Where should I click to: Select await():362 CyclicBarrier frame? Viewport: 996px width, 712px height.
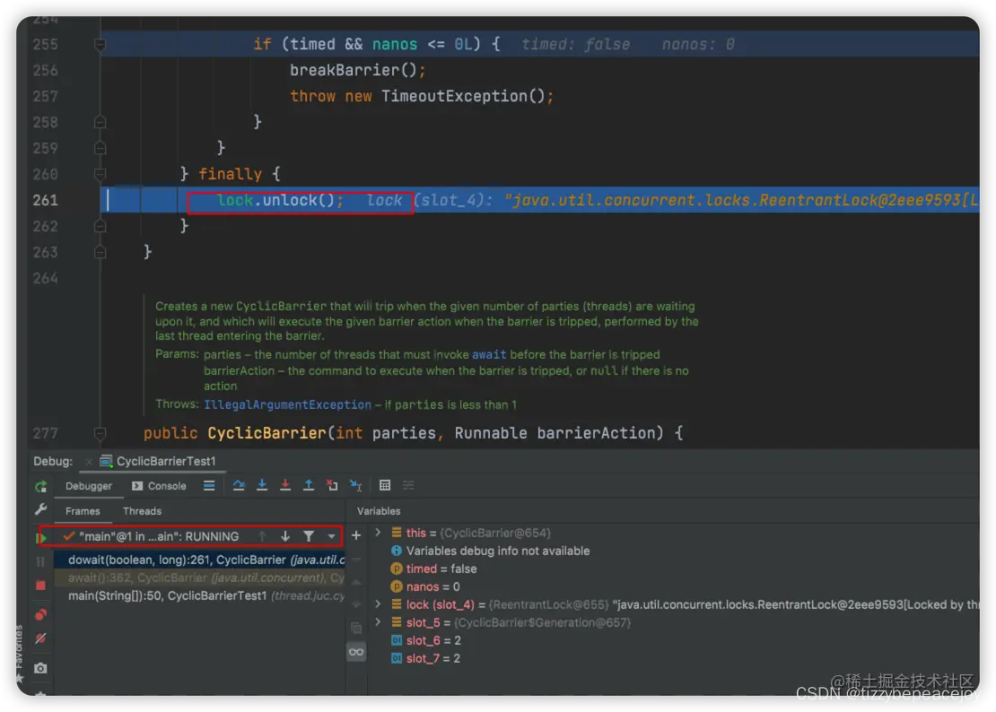[x=199, y=577]
